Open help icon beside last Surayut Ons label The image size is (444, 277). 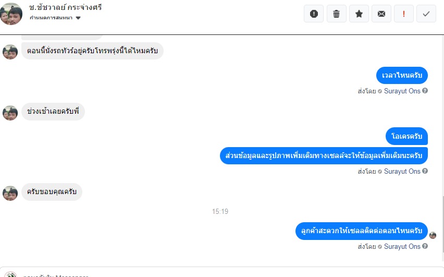[425, 246]
